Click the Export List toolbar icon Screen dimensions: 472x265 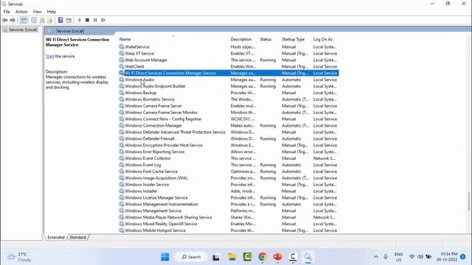(x=50, y=20)
